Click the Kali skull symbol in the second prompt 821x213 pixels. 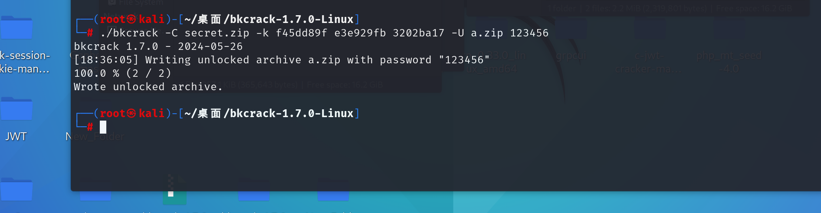[131, 113]
